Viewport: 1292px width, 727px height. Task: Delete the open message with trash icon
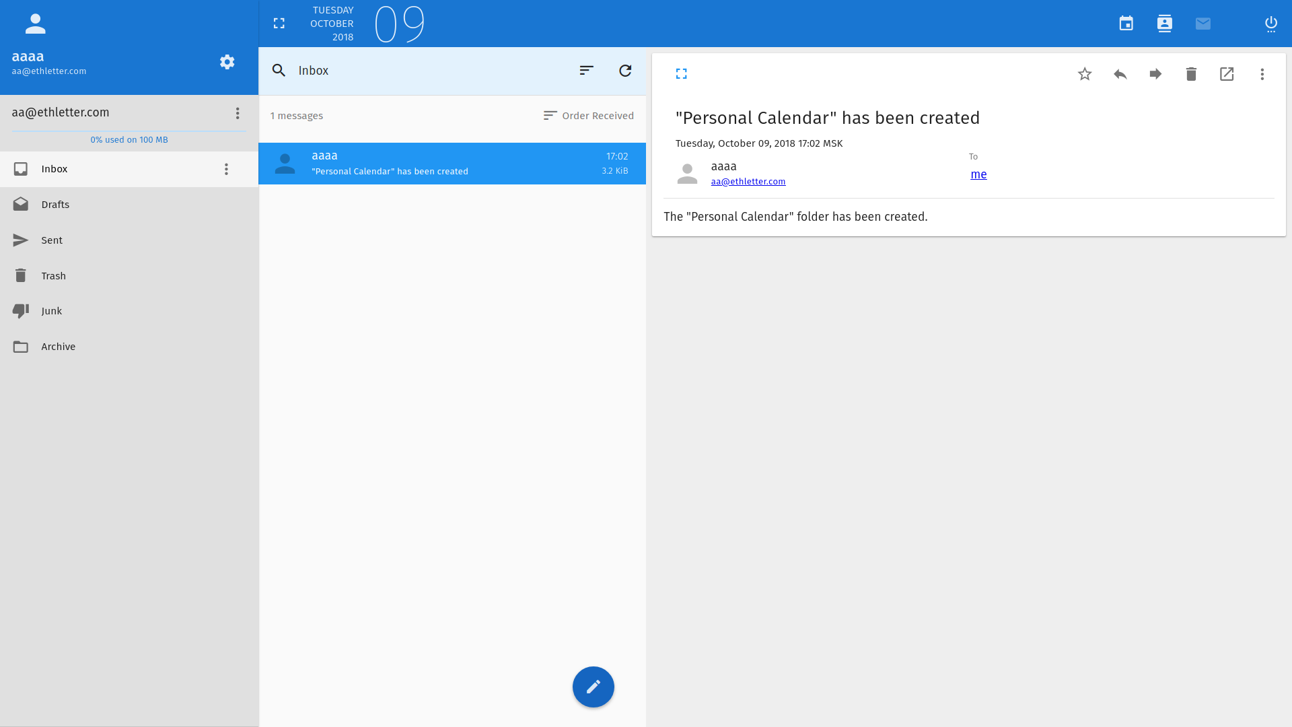(1190, 74)
